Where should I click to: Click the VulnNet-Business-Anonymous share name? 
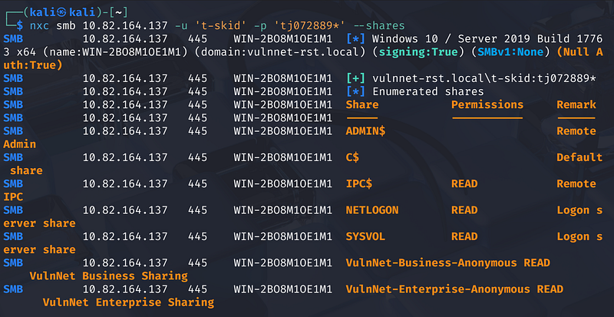point(431,263)
